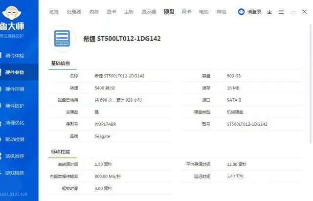Click the 内部数据传输率 label
This screenshot has height=201, width=313.
pyautogui.click(x=64, y=177)
